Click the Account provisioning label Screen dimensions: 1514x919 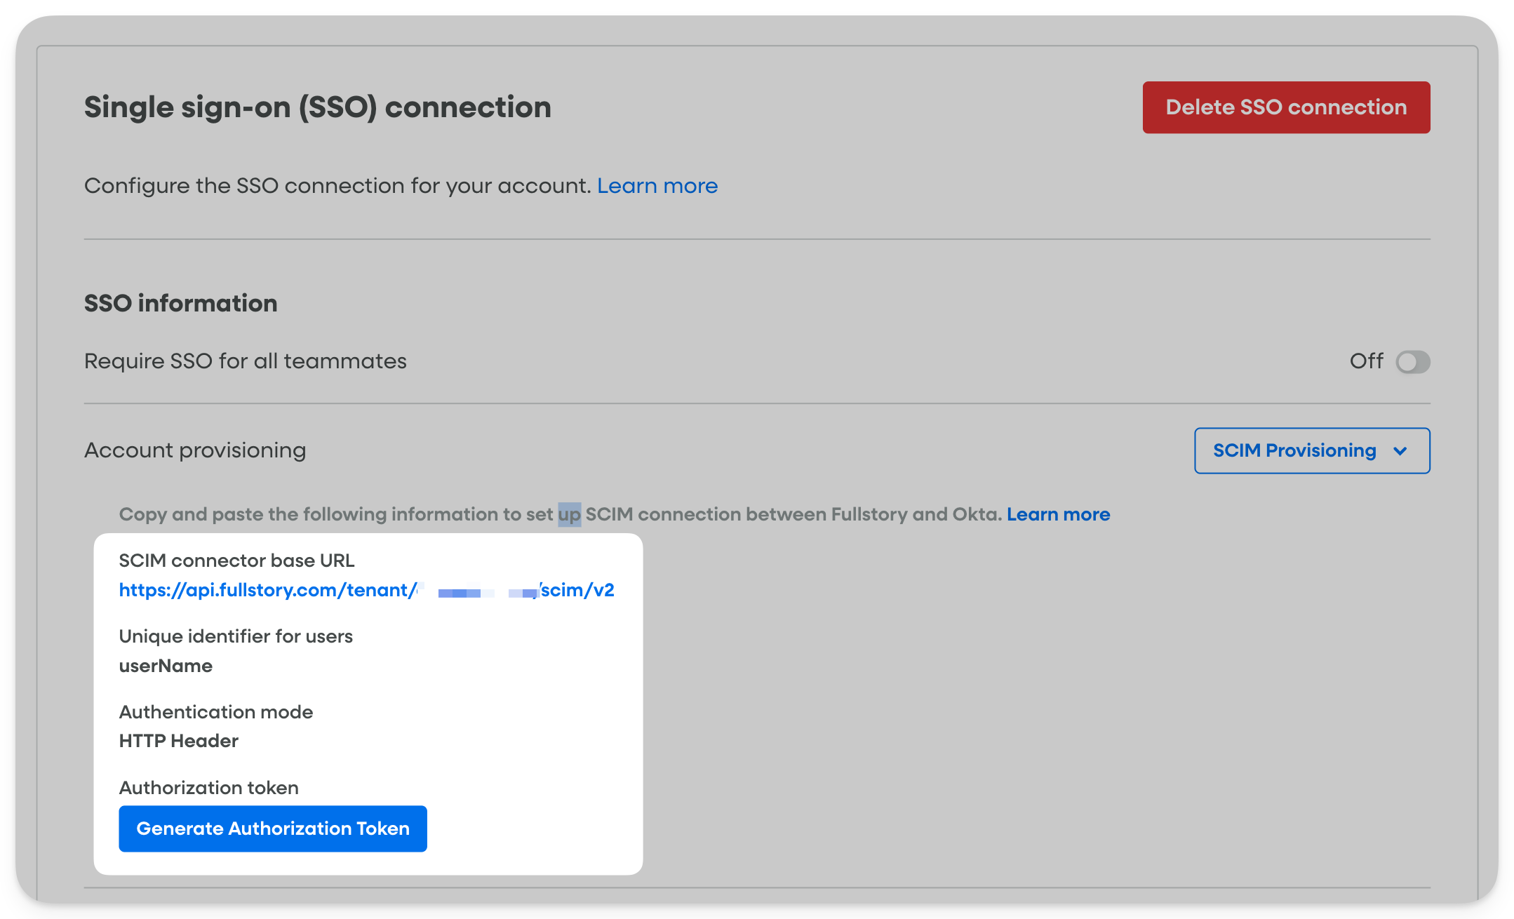(x=194, y=450)
